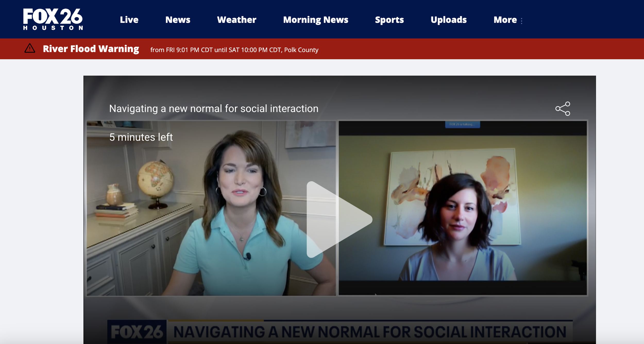The height and width of the screenshot is (344, 644).
Task: Click the warning triangle alert icon
Action: pyautogui.click(x=30, y=48)
